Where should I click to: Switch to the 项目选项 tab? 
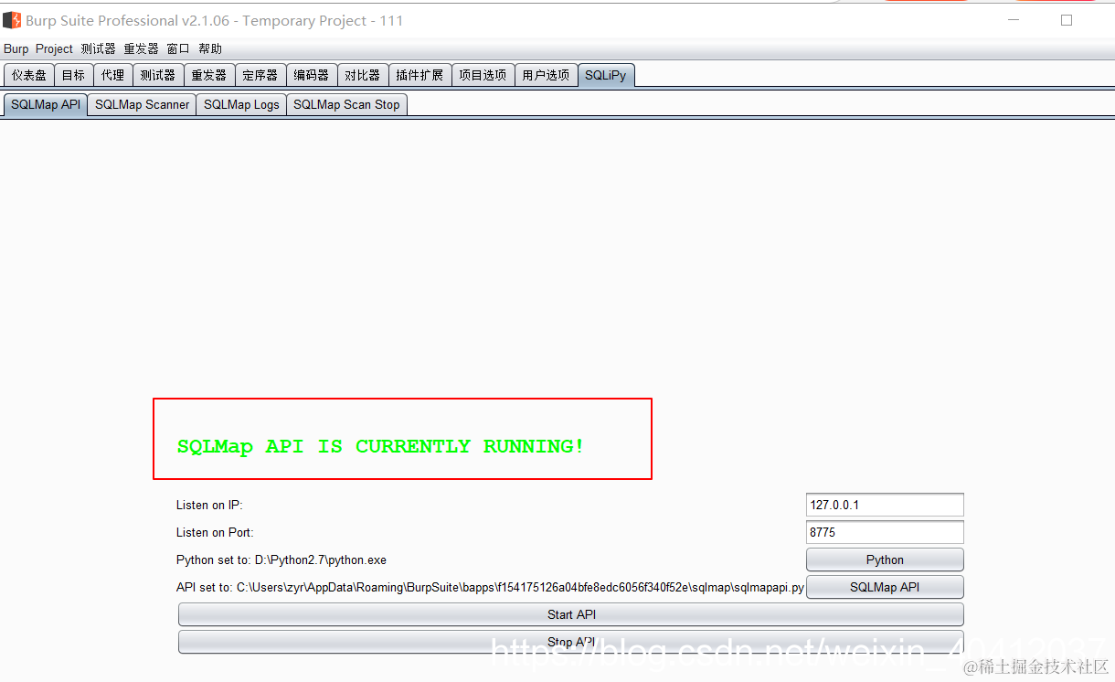pos(483,75)
